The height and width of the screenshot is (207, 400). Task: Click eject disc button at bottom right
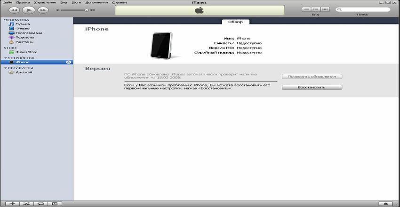pos(387,204)
